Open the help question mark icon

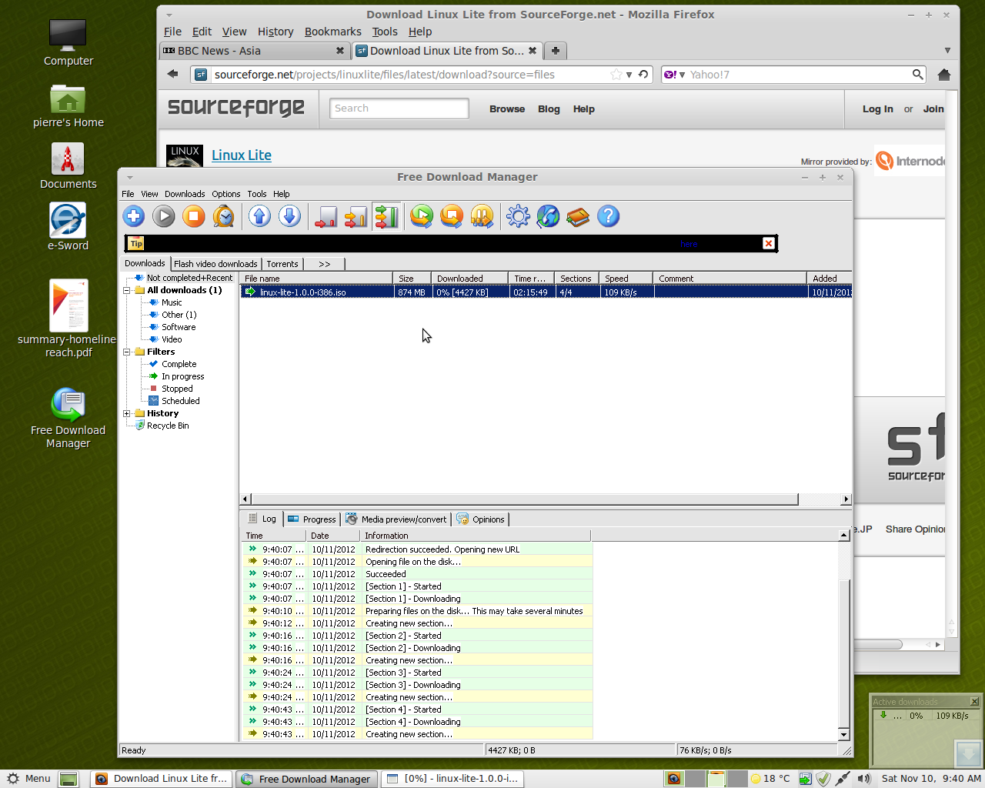coord(608,216)
